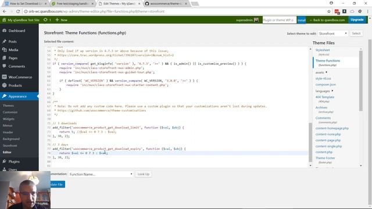The image size is (372, 209).
Task: Click the plus New item in admin bar
Action: point(61,20)
